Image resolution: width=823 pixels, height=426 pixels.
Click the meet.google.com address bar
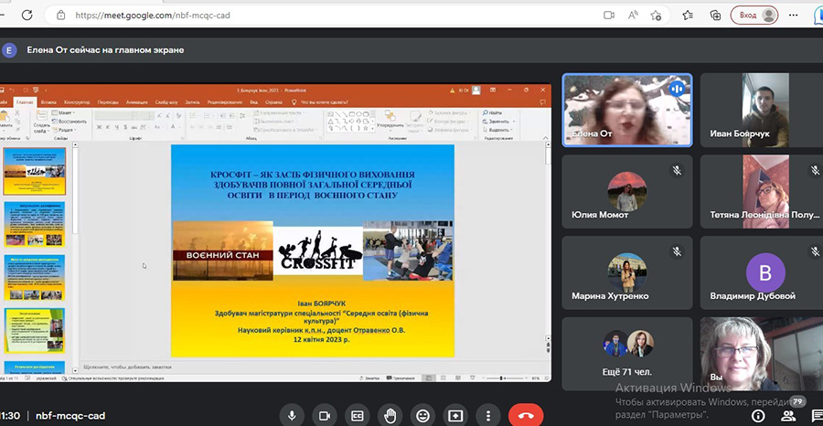pos(274,15)
